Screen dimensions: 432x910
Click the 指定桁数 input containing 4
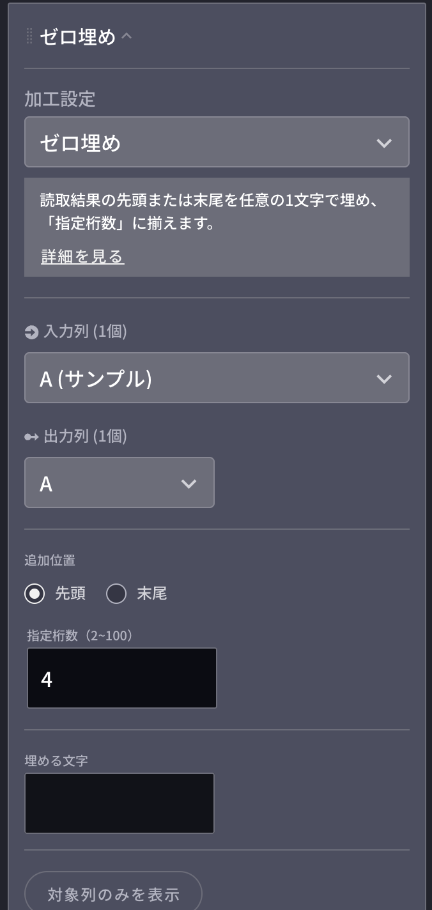click(121, 677)
